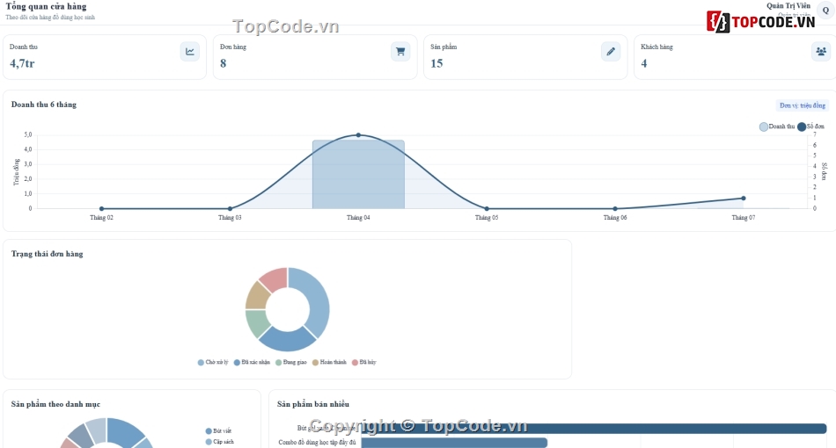Click the Tháng 02 data point on the line

[x=101, y=208]
